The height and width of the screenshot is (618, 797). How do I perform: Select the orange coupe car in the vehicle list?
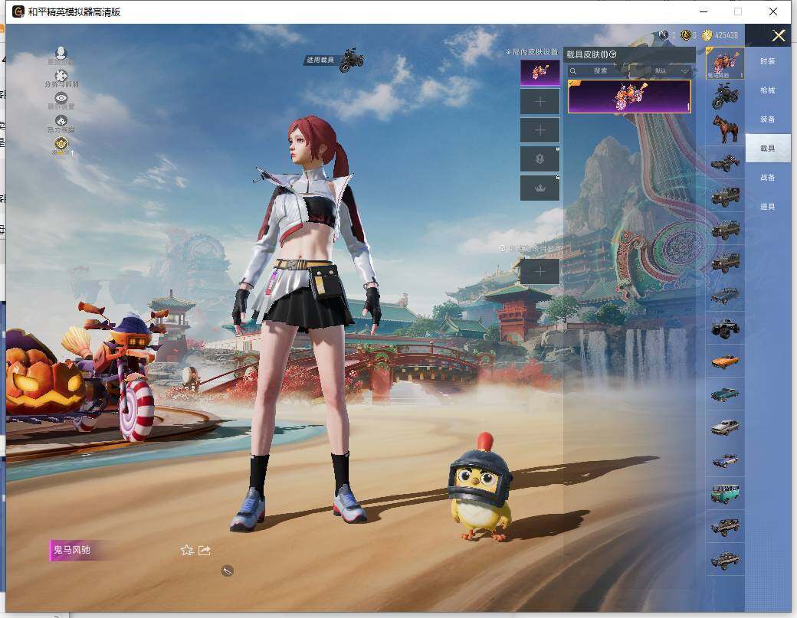pyautogui.click(x=725, y=361)
